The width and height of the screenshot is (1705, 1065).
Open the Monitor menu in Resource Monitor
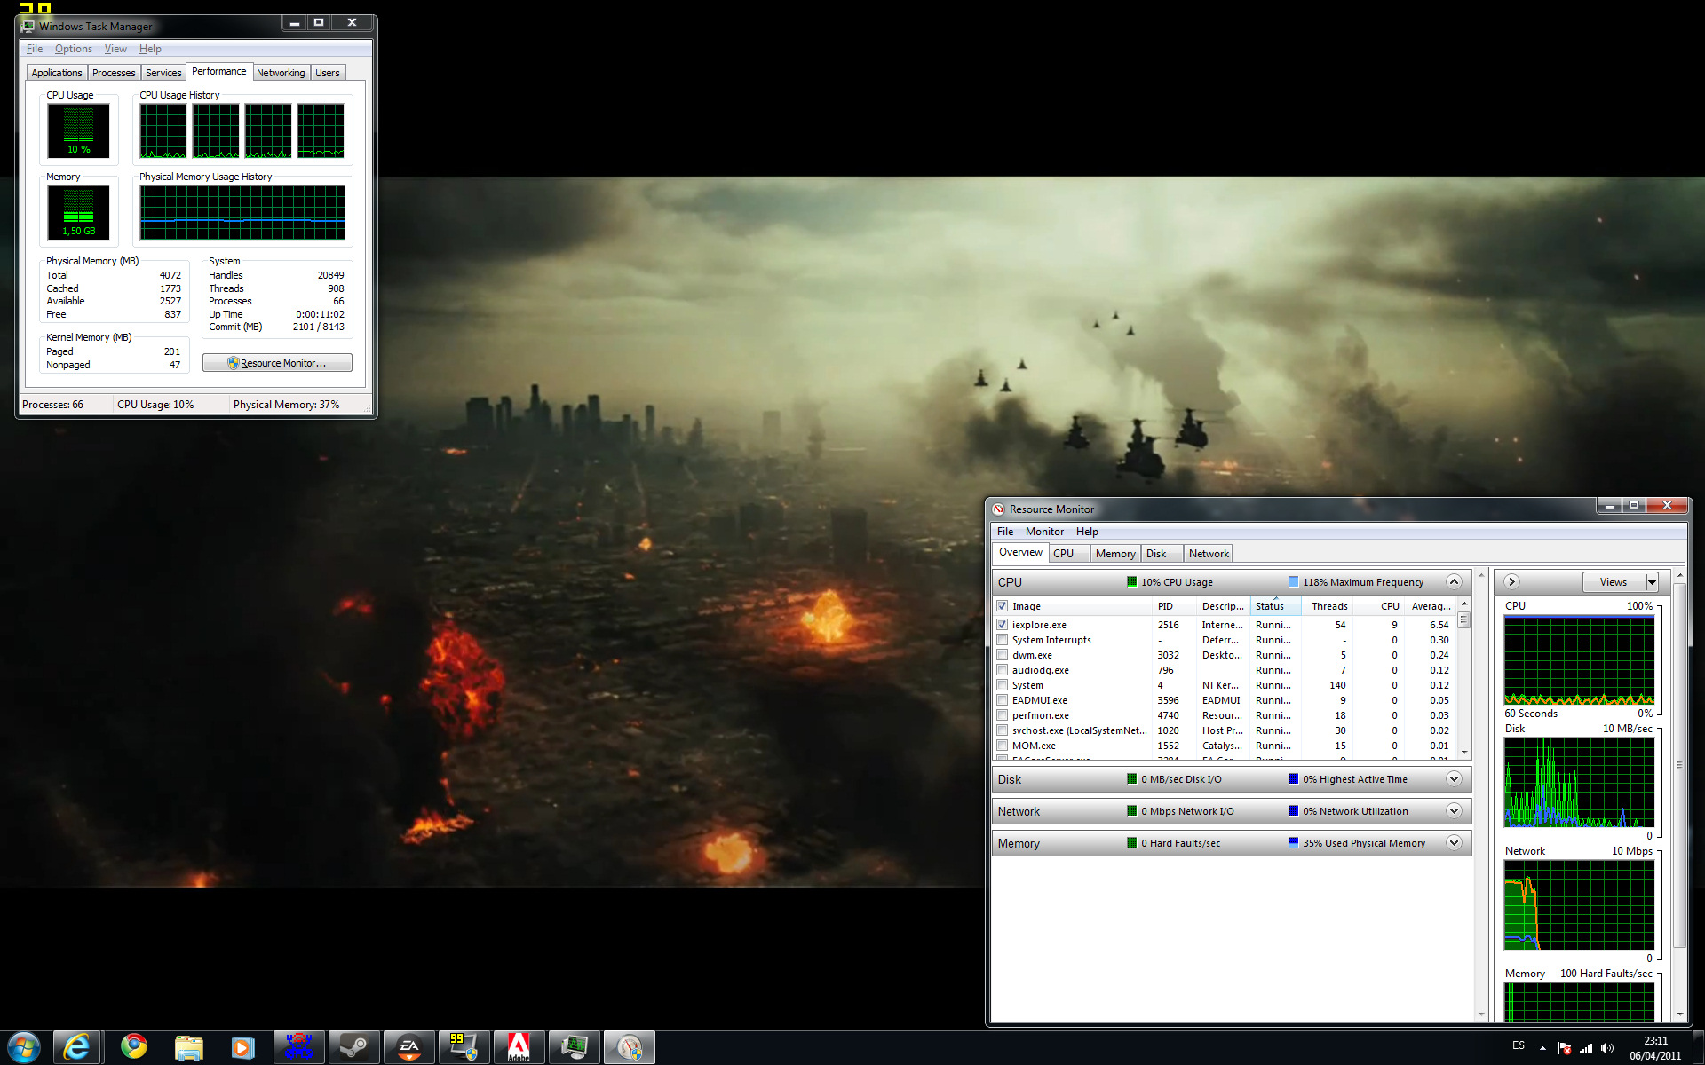pyautogui.click(x=1044, y=532)
